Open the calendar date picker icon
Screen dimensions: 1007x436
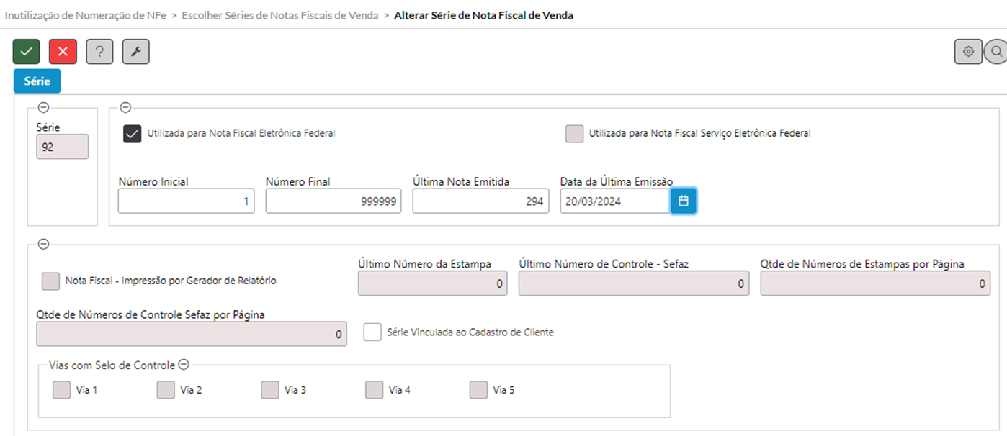(683, 201)
